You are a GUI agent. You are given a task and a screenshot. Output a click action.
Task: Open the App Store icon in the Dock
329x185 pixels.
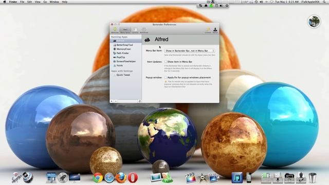click(51, 178)
